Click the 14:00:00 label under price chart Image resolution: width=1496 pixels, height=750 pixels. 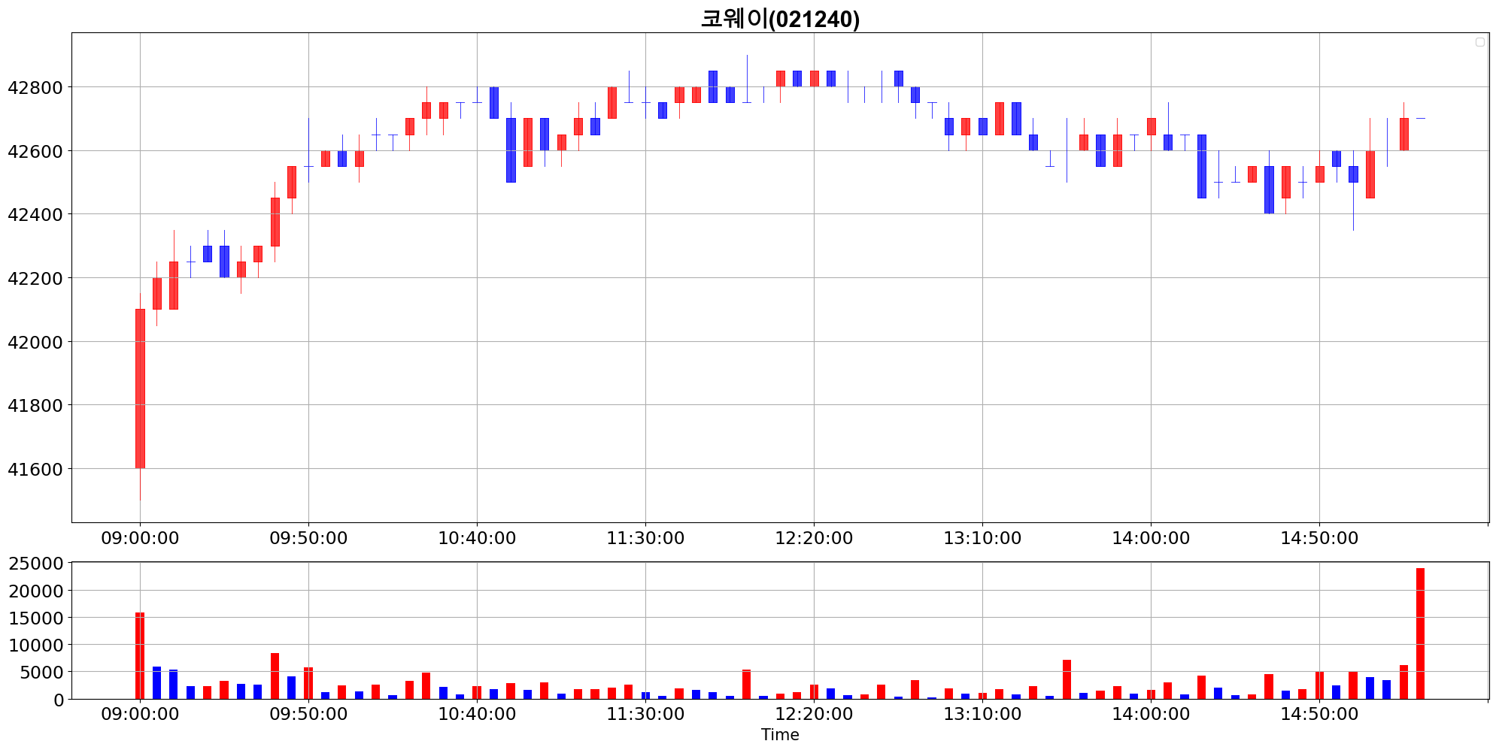1151,538
